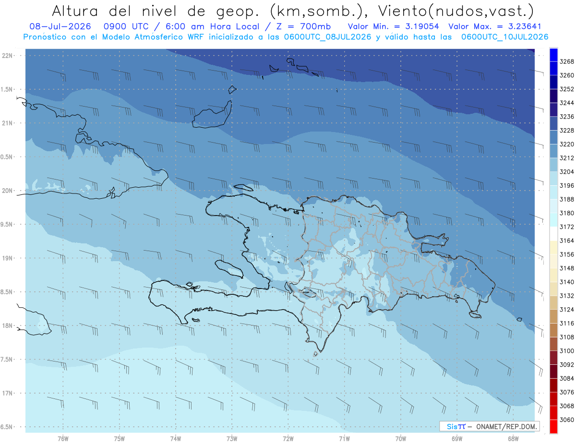The width and height of the screenshot is (576, 445).
Task: Click the '3228' colorbar label
Action: pyautogui.click(x=567, y=131)
